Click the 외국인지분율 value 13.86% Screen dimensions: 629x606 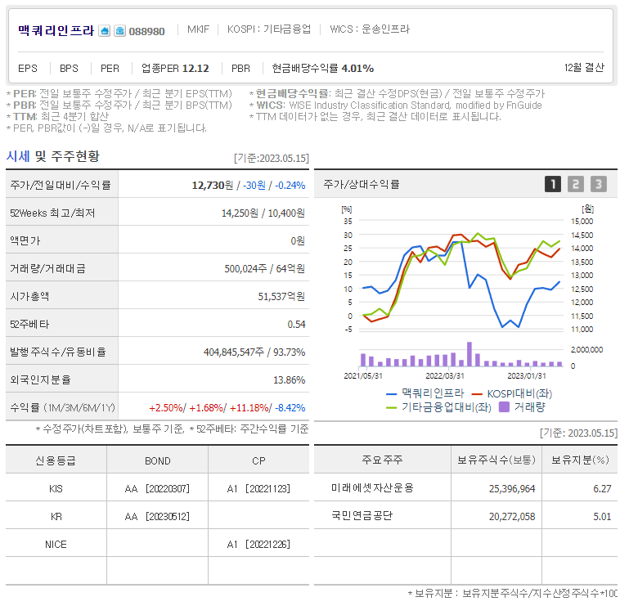pos(290,379)
